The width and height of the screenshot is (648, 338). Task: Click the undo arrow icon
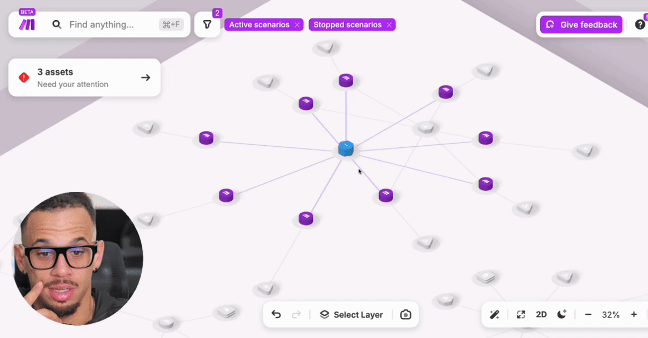276,314
